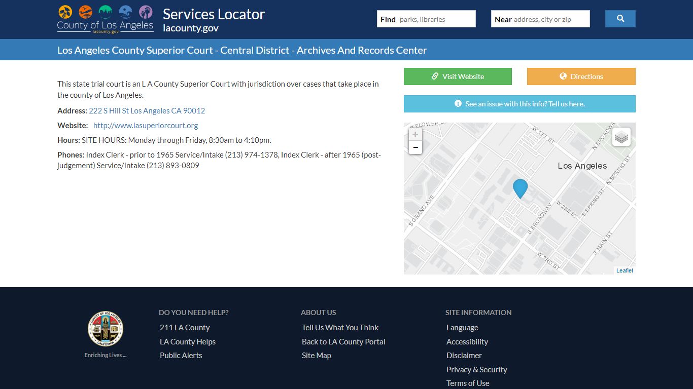The image size is (693, 389).
Task: Focus the Near address field
Action: [540, 19]
